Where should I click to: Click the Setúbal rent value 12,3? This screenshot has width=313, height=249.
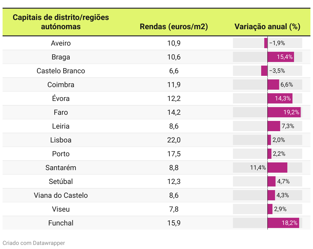[x=174, y=181]
